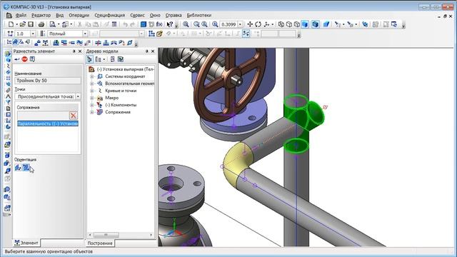Open the 1.0 step value dropdown
The height and width of the screenshot is (257, 457).
(x=33, y=34)
